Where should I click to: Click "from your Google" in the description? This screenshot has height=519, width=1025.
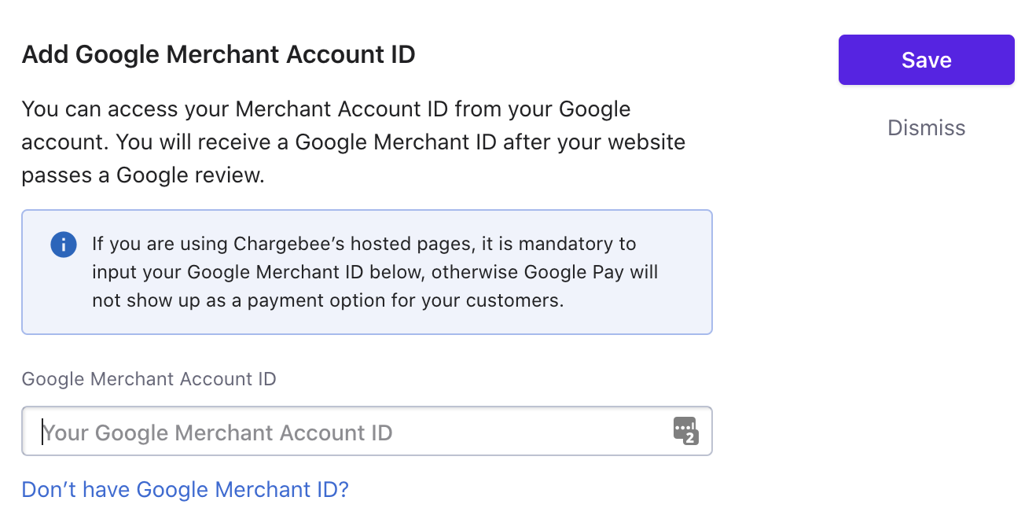542,109
